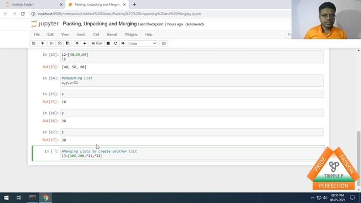Select the In [15] cell containing x
This screenshot has height=203, width=361.
point(192,94)
